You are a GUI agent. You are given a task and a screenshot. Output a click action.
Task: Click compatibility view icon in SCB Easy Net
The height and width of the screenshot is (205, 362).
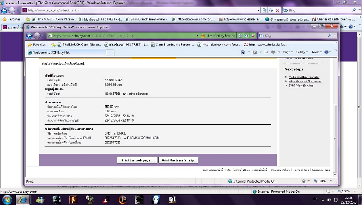240,36
